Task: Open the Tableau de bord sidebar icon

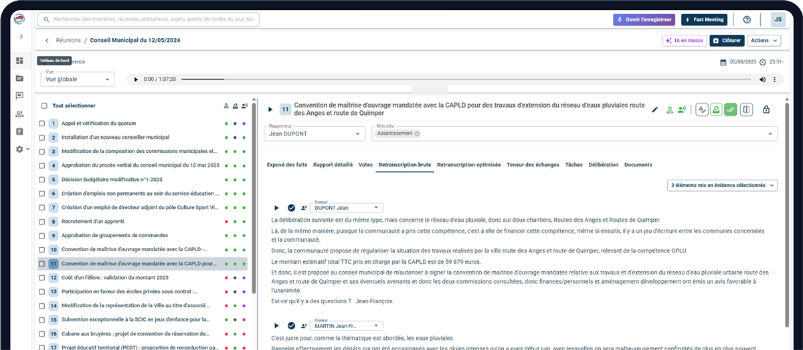Action: tap(19, 61)
